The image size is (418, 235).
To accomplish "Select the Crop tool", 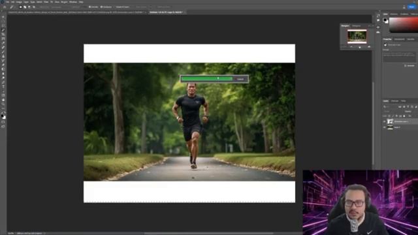I will click(3, 34).
